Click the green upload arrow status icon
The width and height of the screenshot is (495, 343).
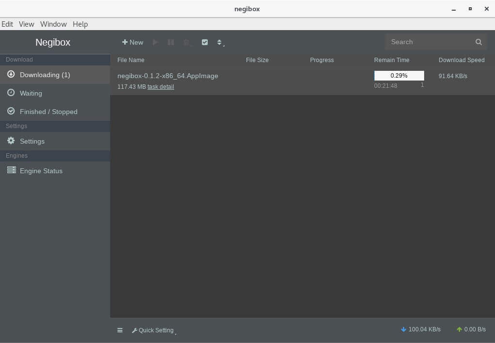[x=459, y=329]
